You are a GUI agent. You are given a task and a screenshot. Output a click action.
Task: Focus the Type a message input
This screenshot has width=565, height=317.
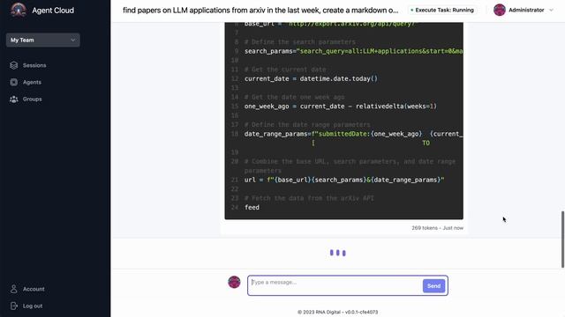coord(335,285)
